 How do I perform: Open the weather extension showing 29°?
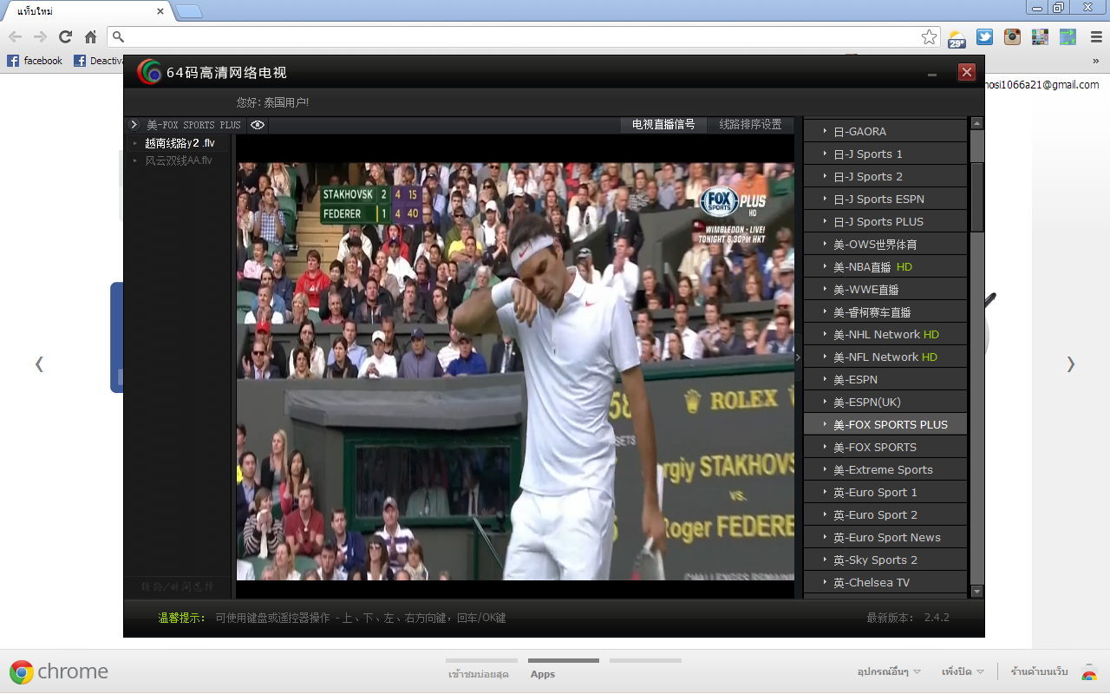pos(957,37)
